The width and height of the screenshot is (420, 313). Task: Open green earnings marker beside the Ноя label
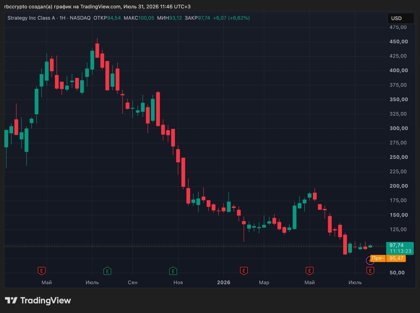[173, 271]
